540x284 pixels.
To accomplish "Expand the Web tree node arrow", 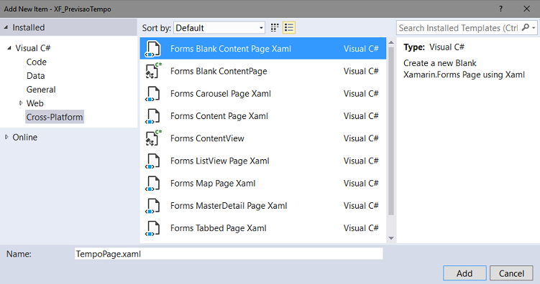I will 21,103.
